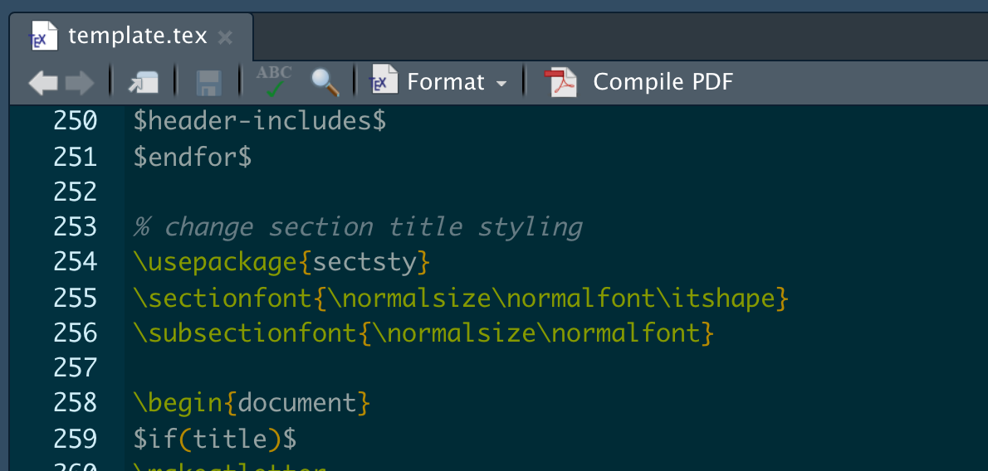Click \itshape in the sectionfont line
The image size is (988, 471).
715,299
